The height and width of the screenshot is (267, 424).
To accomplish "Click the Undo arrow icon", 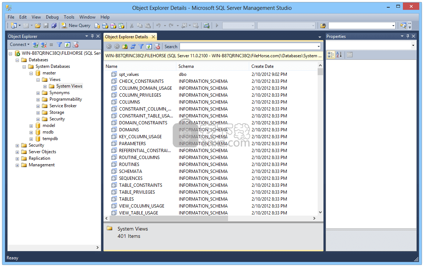I will click(158, 26).
